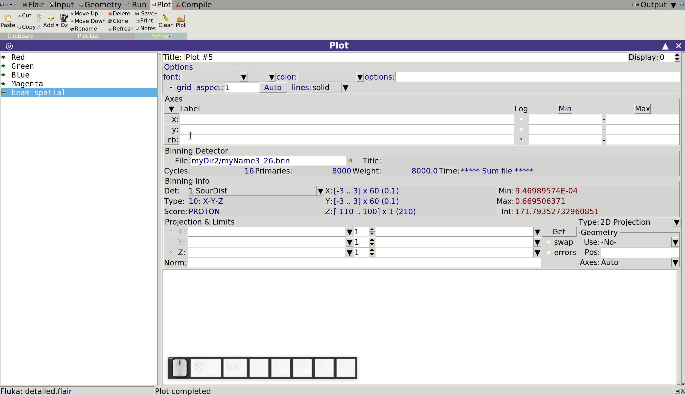Image resolution: width=685 pixels, height=396 pixels.
Task: Click the Paste clipboard icon
Action: 8,18
